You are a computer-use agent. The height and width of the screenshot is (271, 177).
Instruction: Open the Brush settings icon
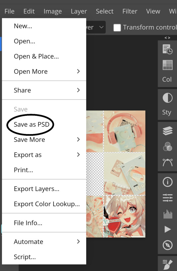167,264
